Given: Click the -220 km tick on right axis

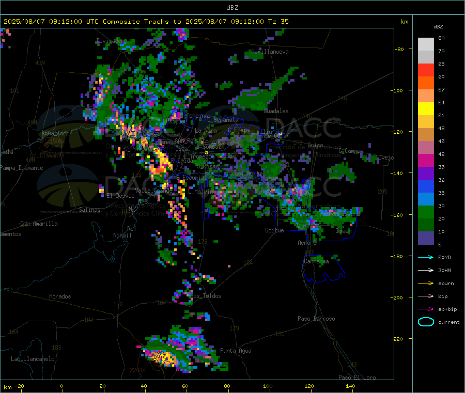Looking at the screenshot, I should coord(398,339).
